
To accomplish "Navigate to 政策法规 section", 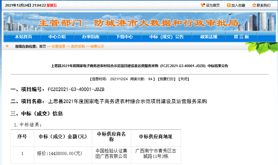I will tap(209, 37).
